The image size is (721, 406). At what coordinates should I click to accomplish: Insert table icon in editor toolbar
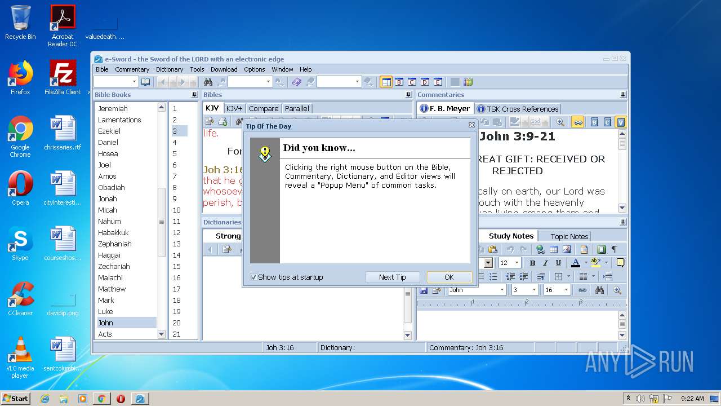[554, 249]
